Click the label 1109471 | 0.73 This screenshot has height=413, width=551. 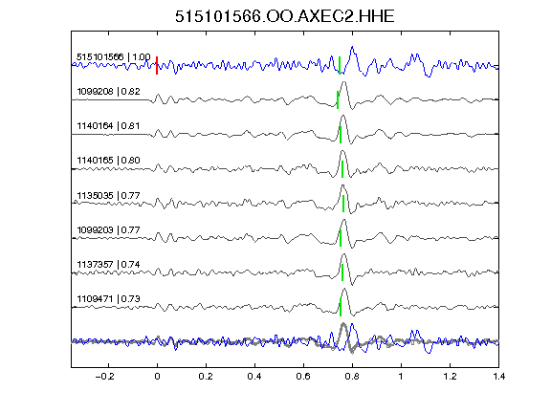tap(109, 299)
